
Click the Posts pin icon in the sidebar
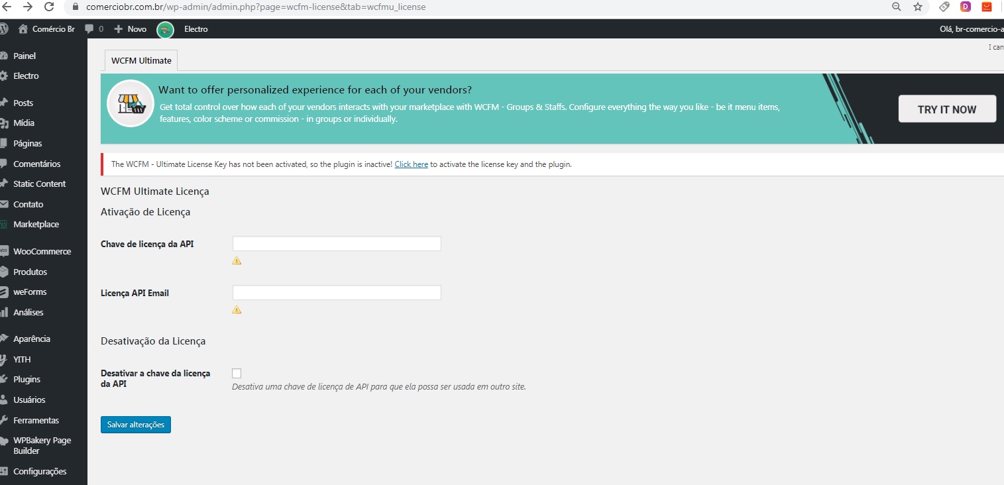(x=4, y=103)
